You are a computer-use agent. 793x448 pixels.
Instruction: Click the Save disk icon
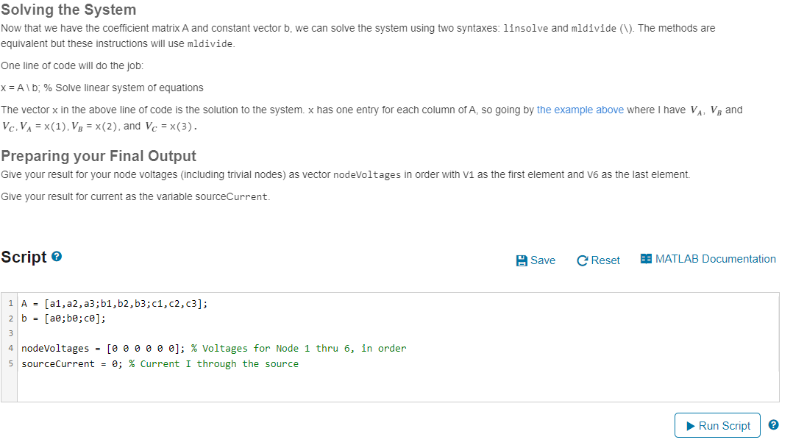pyautogui.click(x=522, y=259)
